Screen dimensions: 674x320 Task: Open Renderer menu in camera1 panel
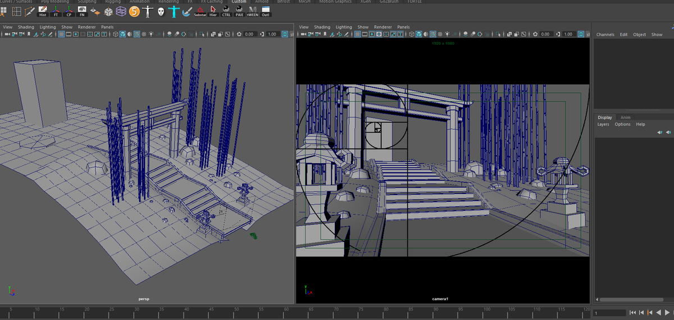point(383,27)
